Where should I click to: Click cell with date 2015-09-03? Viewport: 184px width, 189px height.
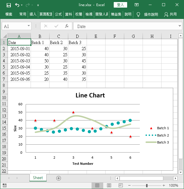point(19,61)
